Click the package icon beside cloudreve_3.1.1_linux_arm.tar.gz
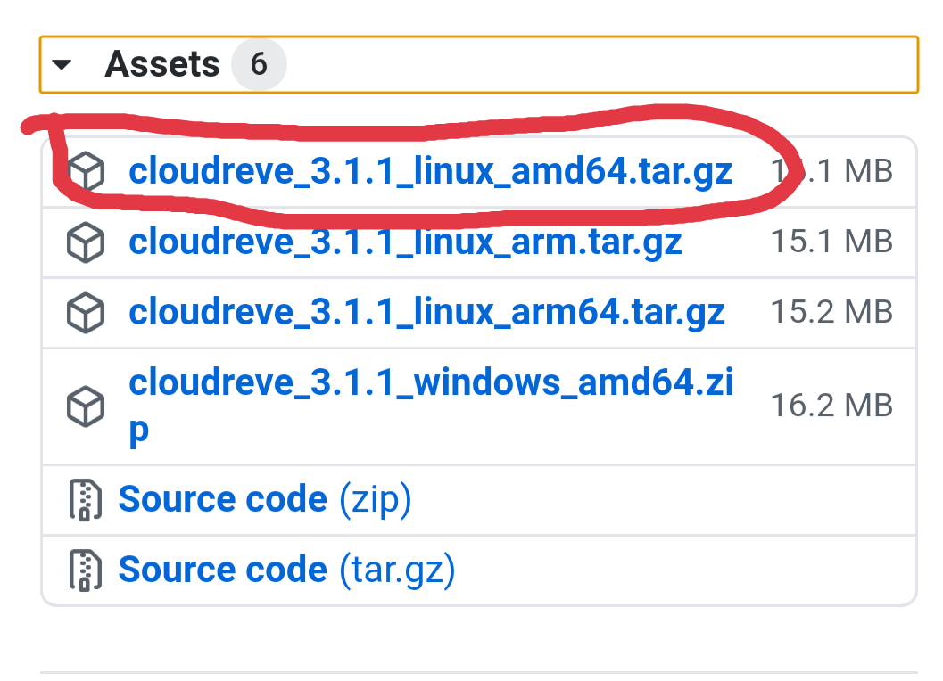 point(87,241)
